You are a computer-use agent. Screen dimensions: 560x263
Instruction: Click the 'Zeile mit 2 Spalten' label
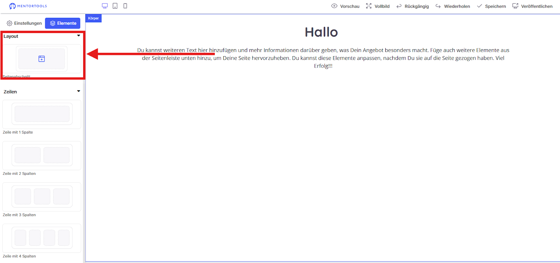click(19, 173)
